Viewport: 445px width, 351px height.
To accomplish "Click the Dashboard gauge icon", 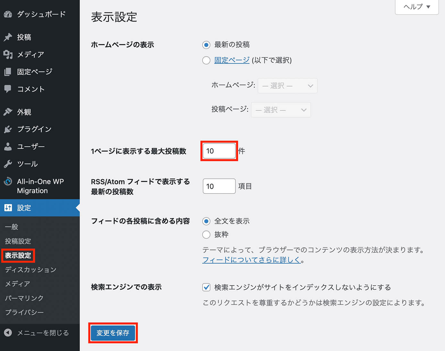I will (x=8, y=14).
